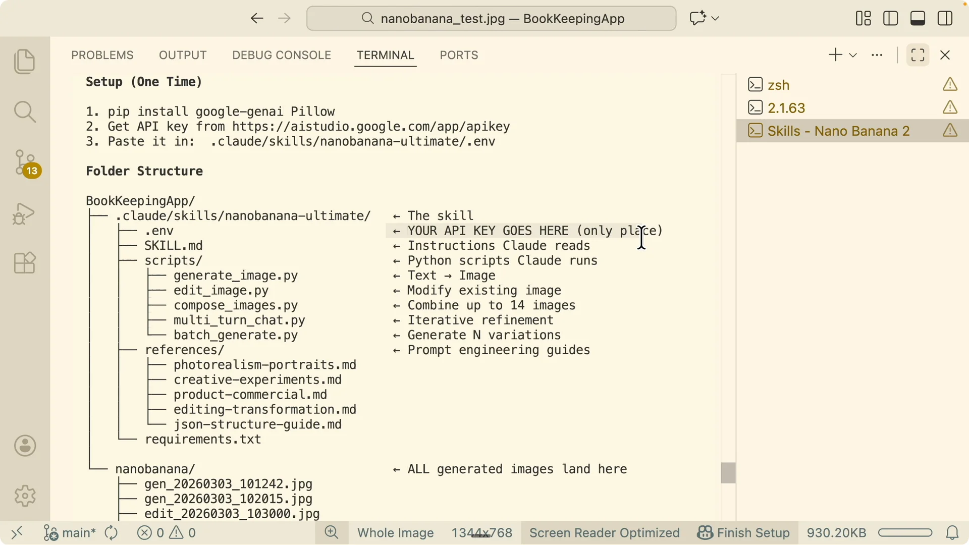
Task: Click the 'YOUR API KEY GOES HERE' text
Action: (488, 231)
